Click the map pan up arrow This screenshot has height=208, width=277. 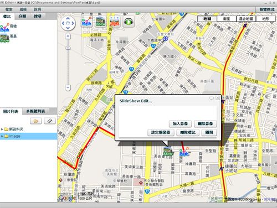68,18
